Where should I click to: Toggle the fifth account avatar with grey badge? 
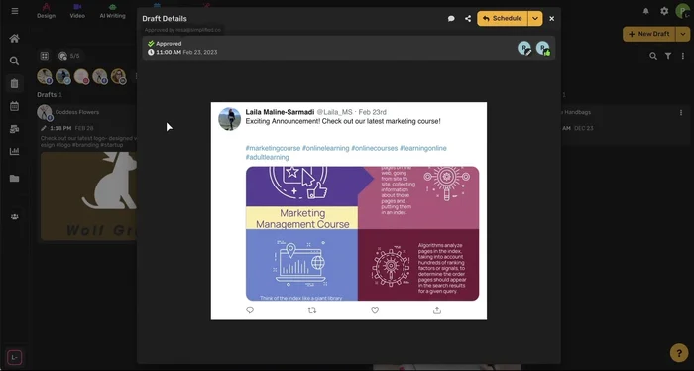[x=119, y=76]
